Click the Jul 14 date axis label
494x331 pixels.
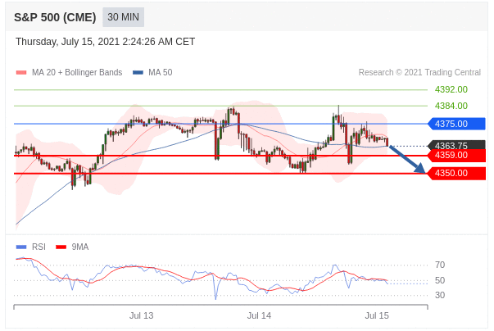(260, 315)
